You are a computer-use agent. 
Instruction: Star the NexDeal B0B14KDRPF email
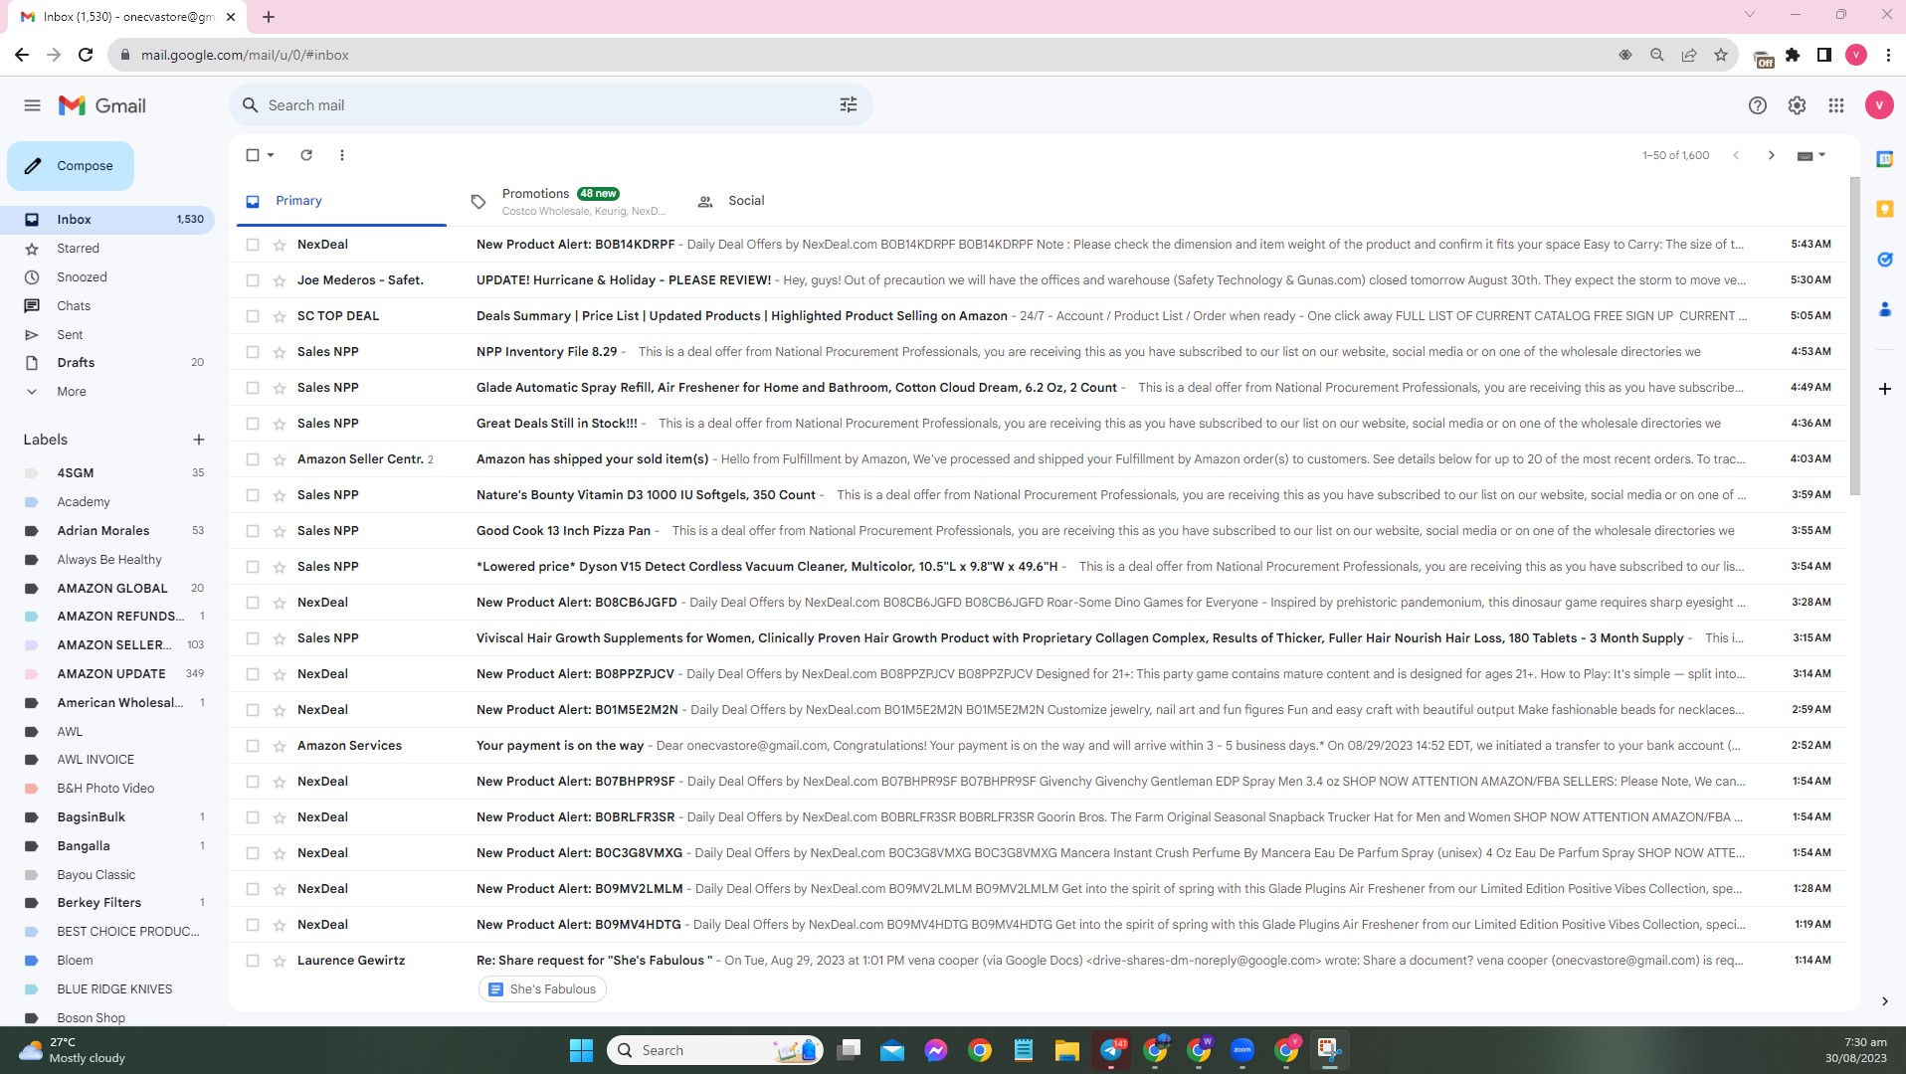point(280,245)
